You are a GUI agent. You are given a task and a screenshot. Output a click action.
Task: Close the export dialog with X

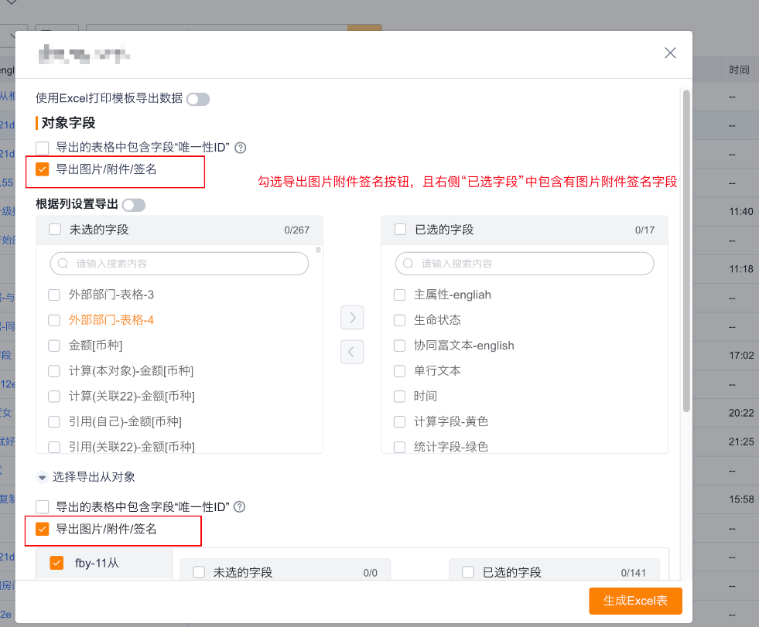coord(670,53)
